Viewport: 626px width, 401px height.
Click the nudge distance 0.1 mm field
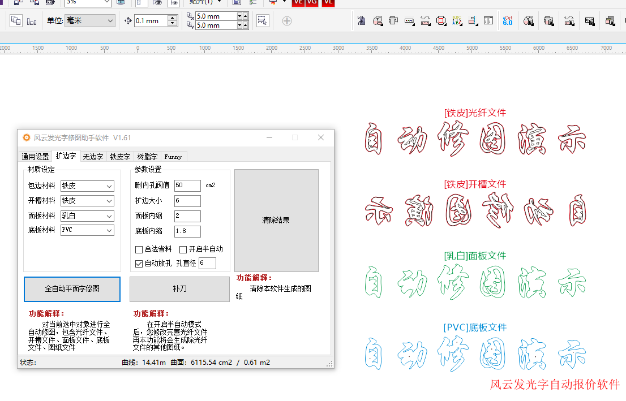pos(151,21)
